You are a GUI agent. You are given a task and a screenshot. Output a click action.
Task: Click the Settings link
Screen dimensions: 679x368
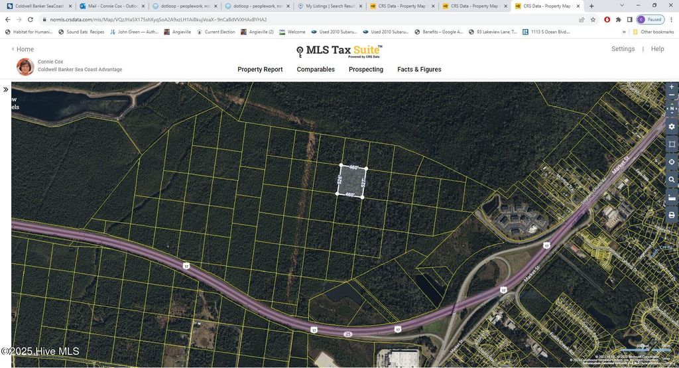click(623, 49)
